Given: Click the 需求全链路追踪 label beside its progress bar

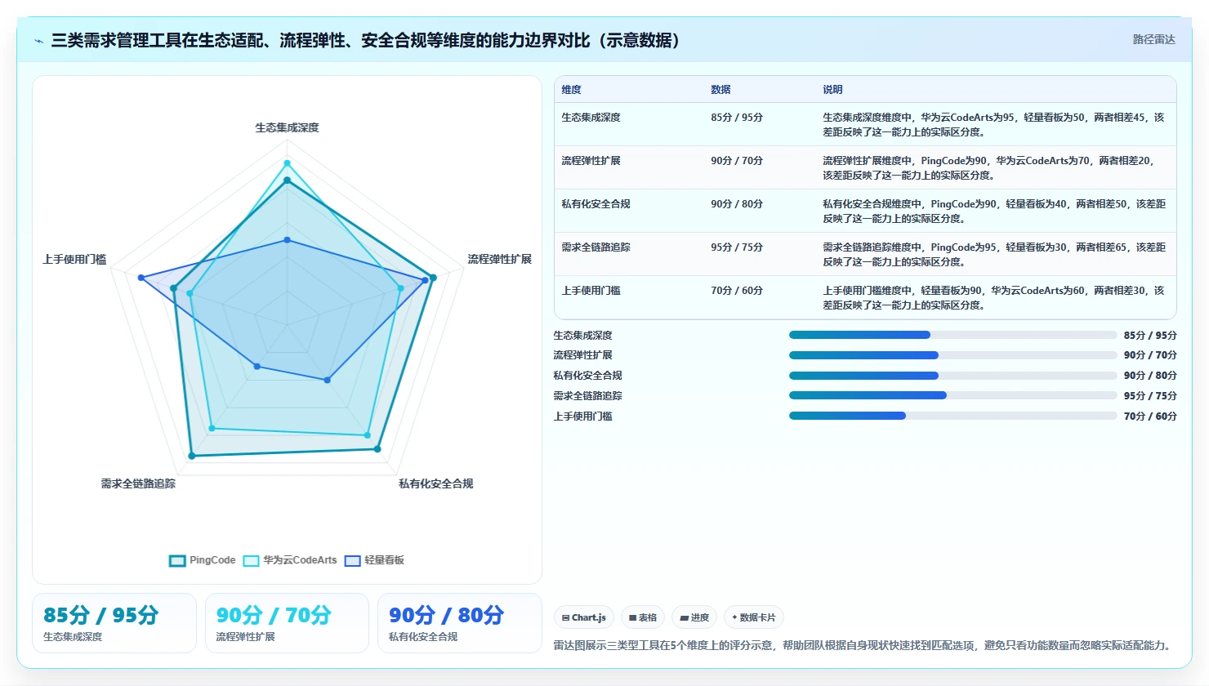Looking at the screenshot, I should (587, 396).
